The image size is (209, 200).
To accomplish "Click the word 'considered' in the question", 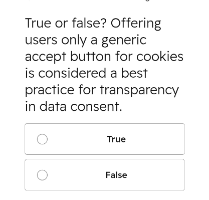I will (x=72, y=73).
